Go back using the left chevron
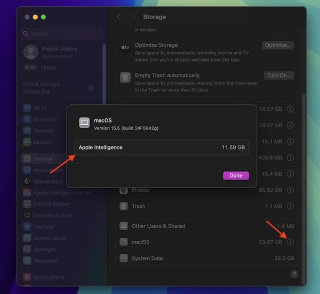 [119, 17]
